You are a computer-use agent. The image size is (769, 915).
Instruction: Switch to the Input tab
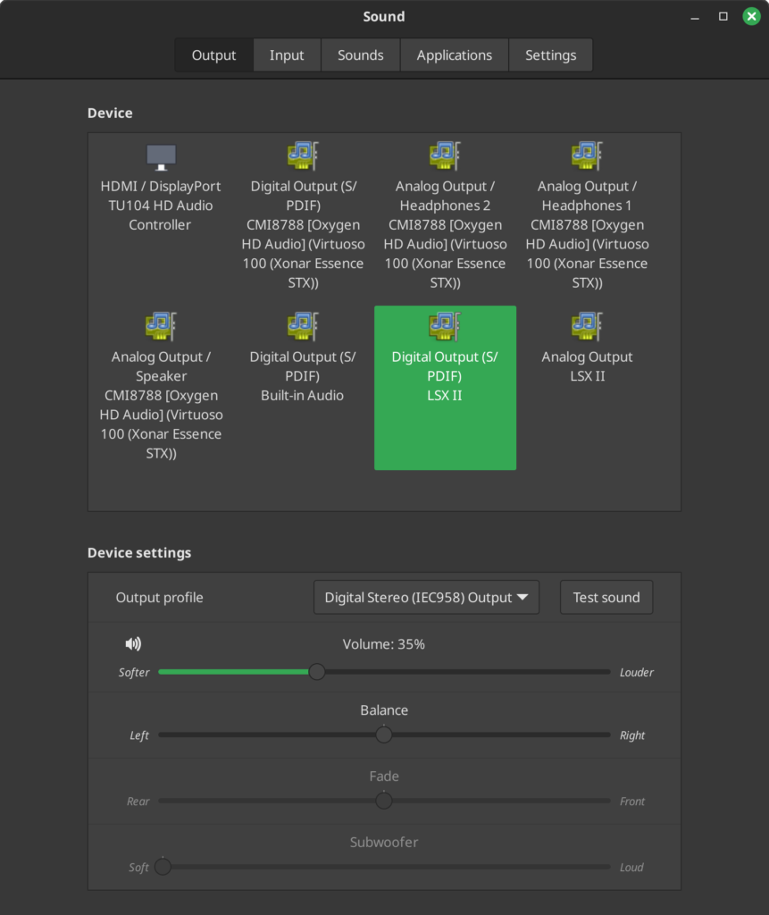coord(287,55)
